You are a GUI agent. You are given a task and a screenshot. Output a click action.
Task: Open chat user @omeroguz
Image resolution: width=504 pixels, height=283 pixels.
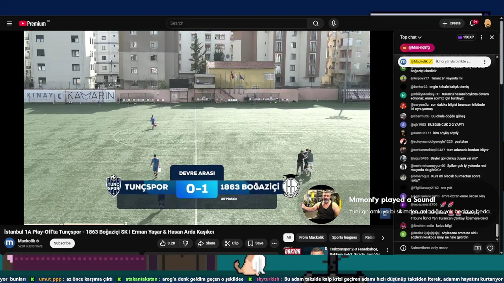pos(420,176)
